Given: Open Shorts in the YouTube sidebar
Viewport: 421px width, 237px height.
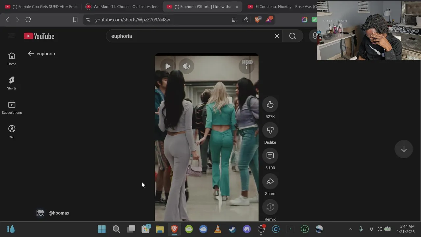Looking at the screenshot, I should [x=12, y=83].
